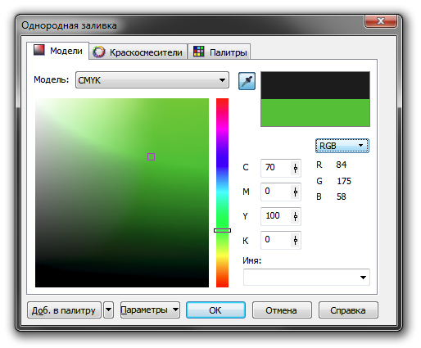Switch to the Модели tab

pyautogui.click(x=58, y=51)
